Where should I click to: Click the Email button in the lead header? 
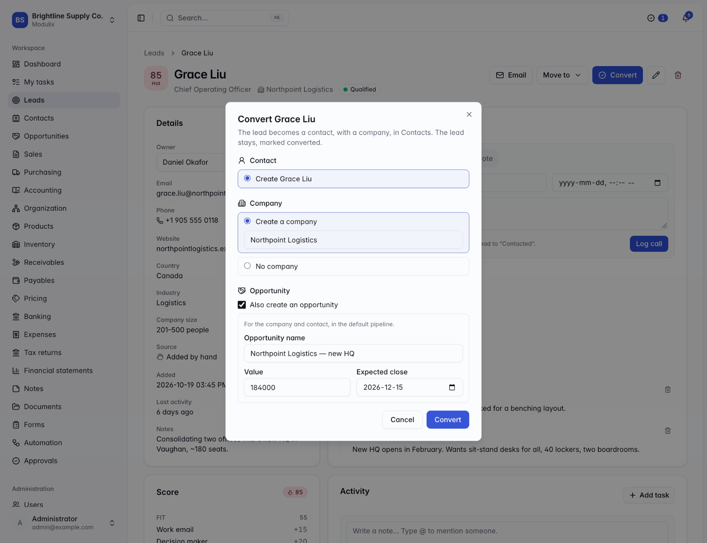pos(511,75)
